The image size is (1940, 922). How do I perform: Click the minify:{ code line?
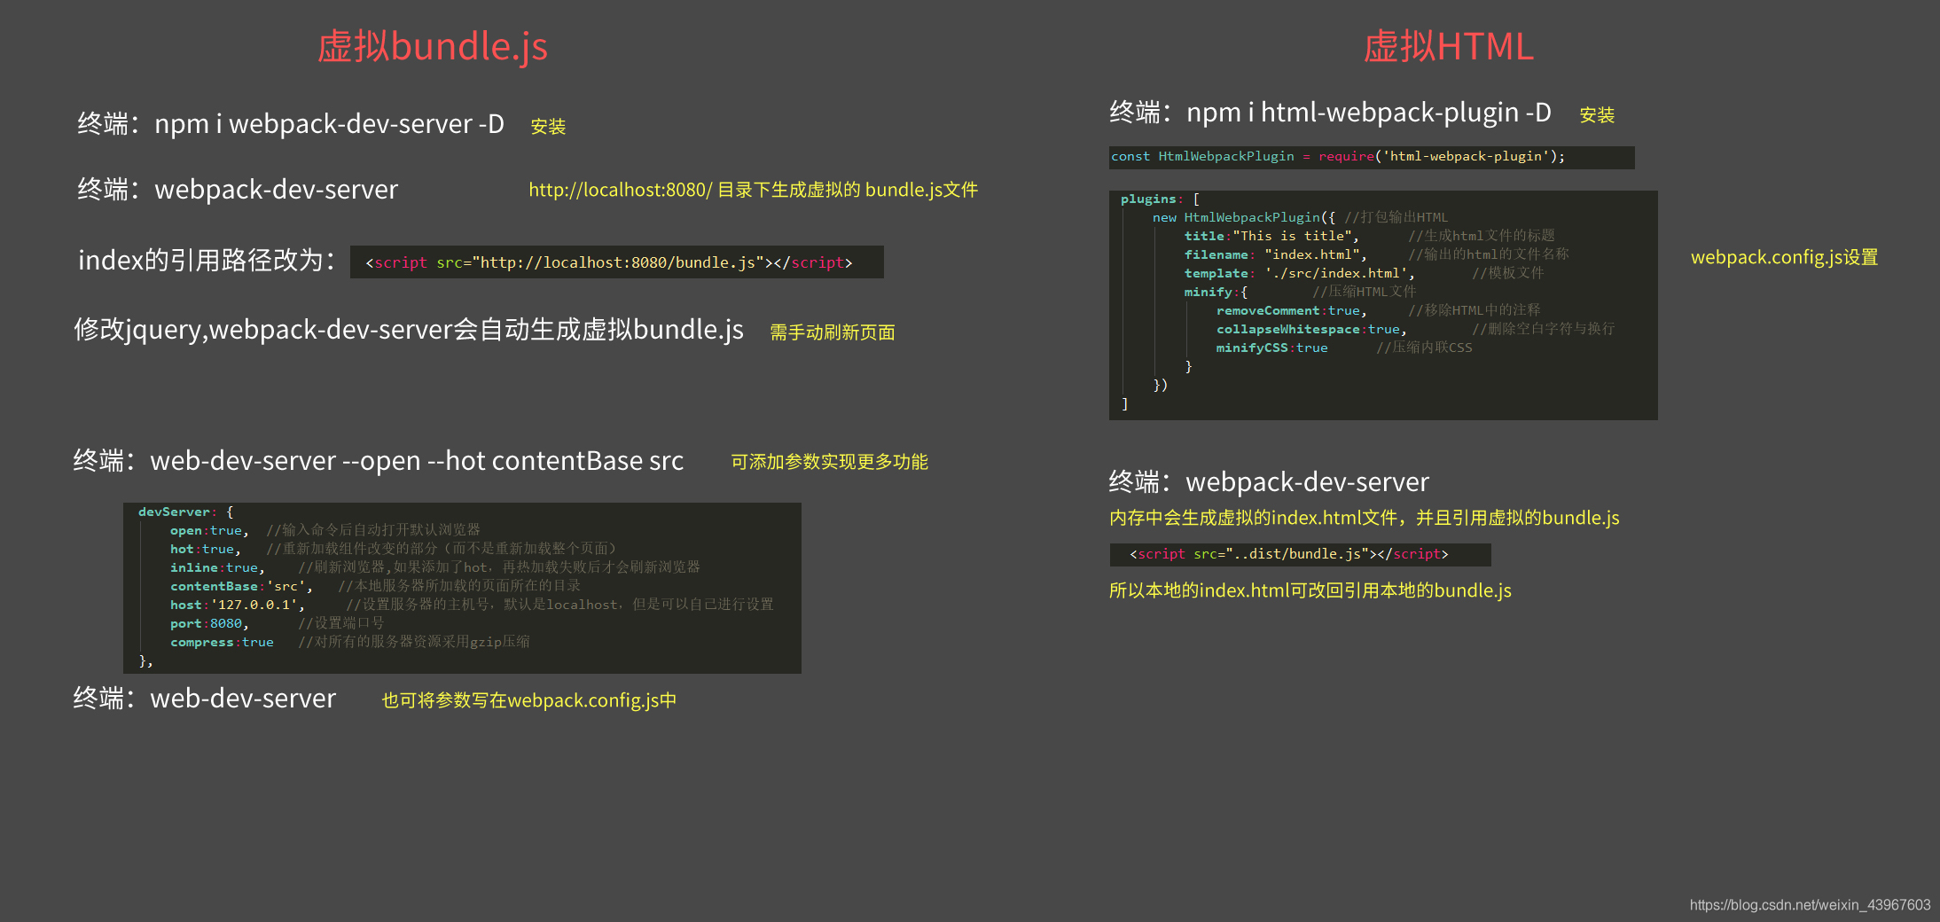(1300, 292)
